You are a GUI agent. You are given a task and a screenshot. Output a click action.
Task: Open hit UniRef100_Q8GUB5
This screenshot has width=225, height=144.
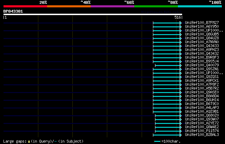click(202, 34)
